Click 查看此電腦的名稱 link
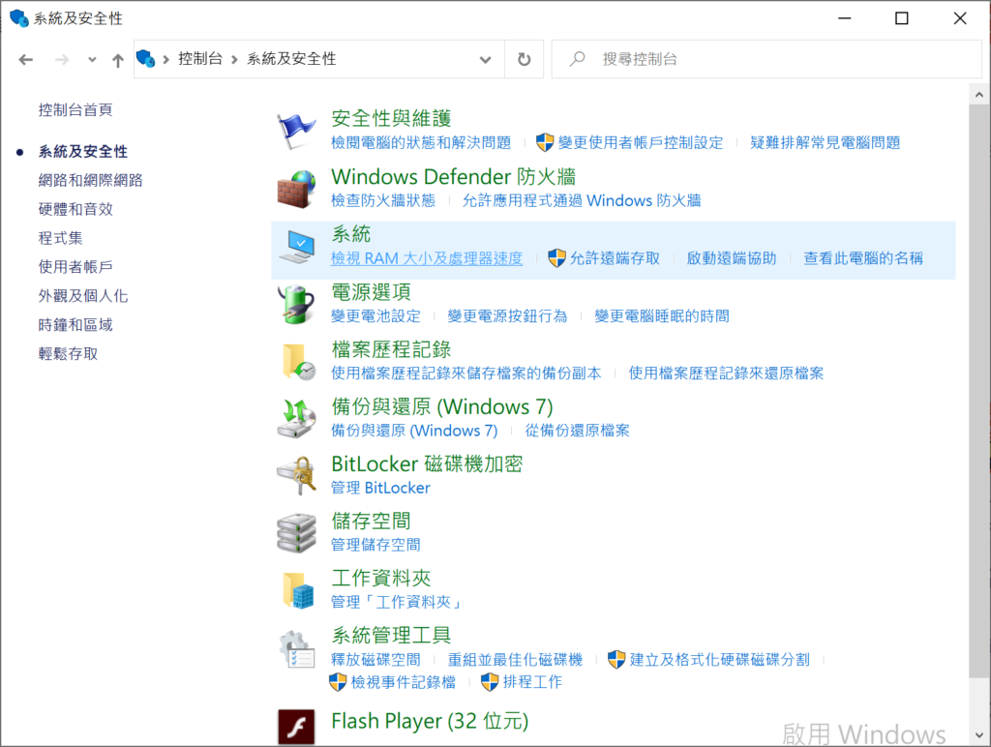The width and height of the screenshot is (991, 747). (863, 258)
